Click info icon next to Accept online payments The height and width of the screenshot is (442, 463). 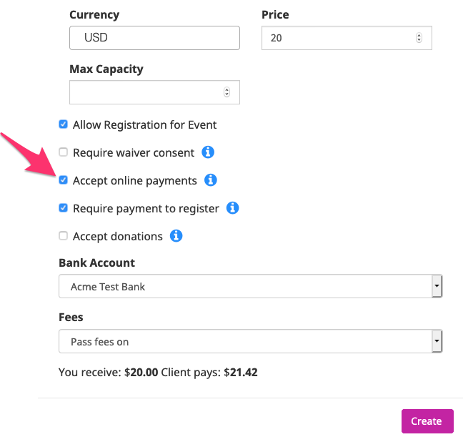click(x=211, y=180)
